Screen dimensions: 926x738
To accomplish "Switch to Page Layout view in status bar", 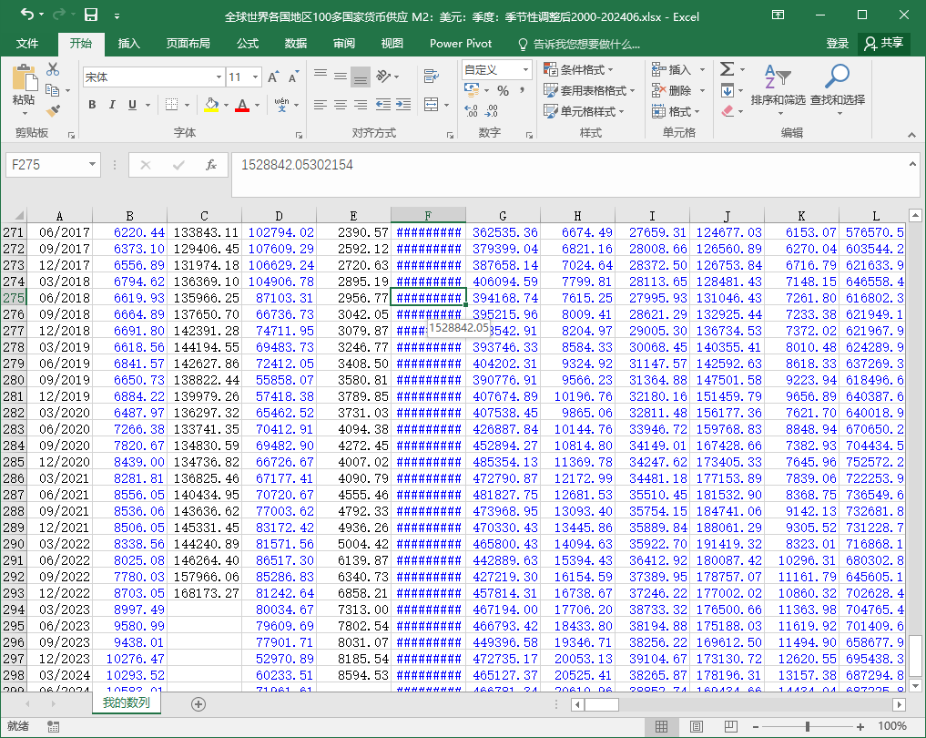I will pyautogui.click(x=695, y=726).
